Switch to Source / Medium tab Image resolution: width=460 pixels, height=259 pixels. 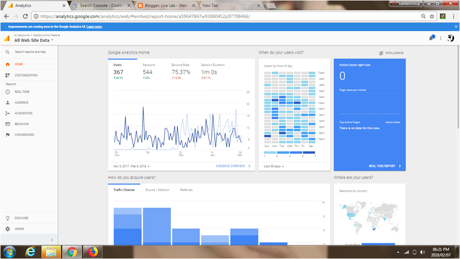(157, 190)
